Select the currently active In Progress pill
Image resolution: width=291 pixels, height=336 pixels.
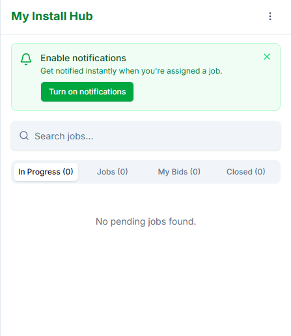point(46,172)
